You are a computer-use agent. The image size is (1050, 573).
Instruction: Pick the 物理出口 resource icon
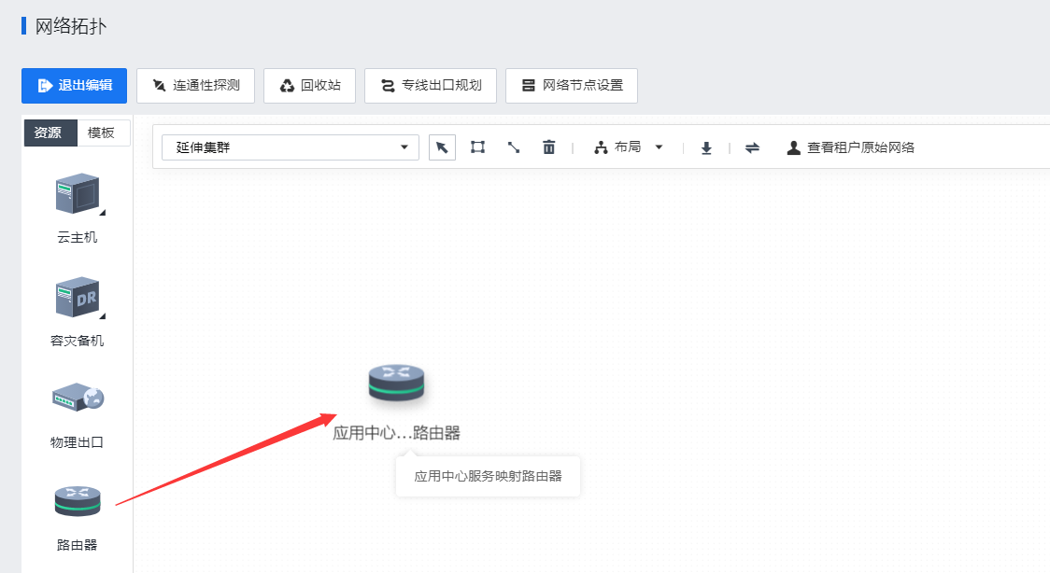tap(77, 398)
